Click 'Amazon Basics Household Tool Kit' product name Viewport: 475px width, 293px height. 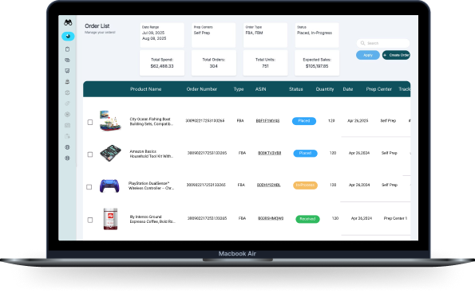[x=151, y=154]
